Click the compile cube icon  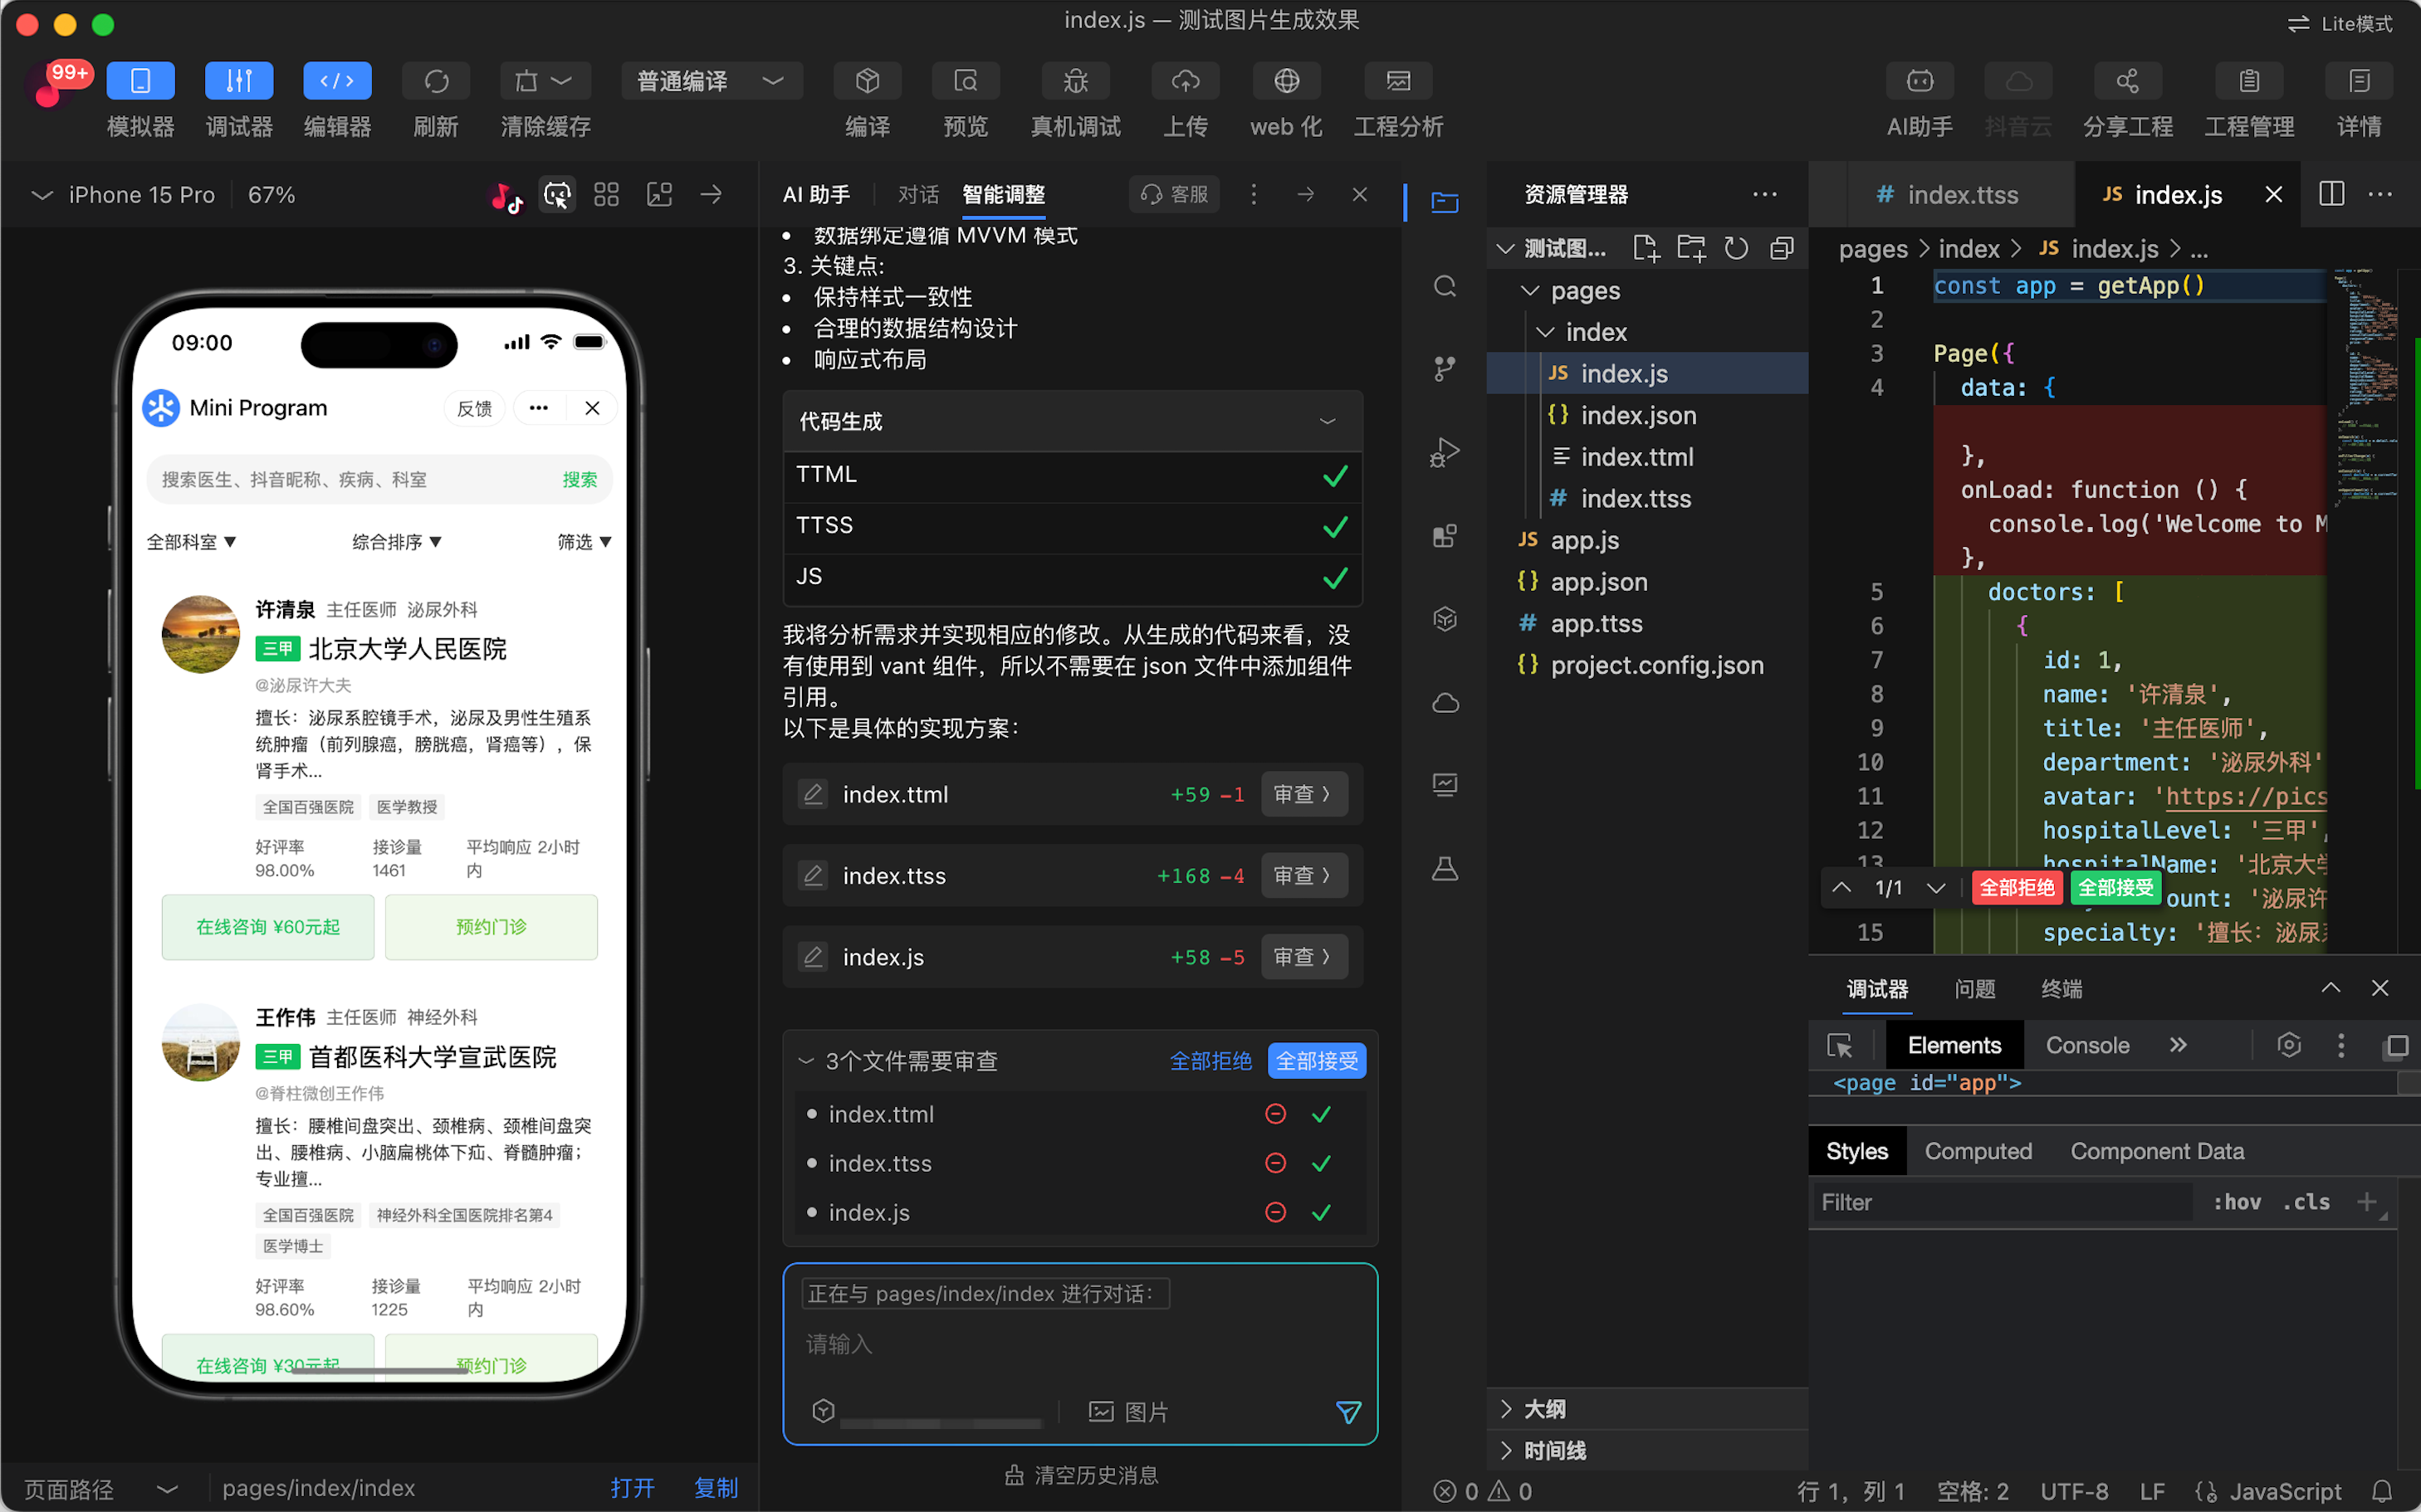(x=868, y=81)
